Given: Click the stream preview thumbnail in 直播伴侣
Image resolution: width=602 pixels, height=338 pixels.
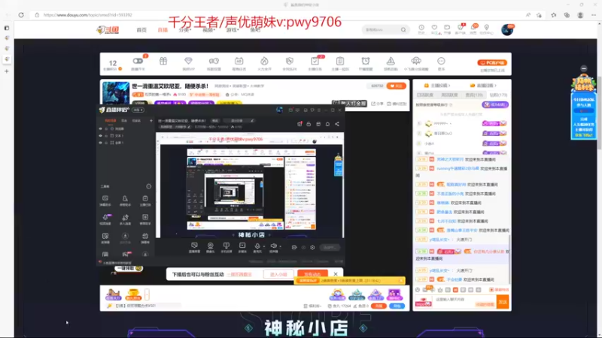Looking at the screenshot, I should coord(250,185).
